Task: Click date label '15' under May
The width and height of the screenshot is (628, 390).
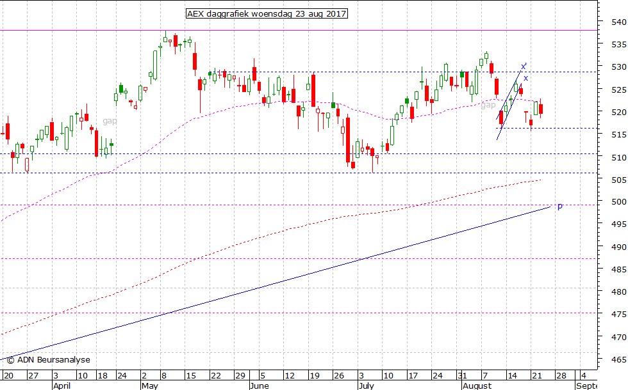Action: pyautogui.click(x=191, y=376)
